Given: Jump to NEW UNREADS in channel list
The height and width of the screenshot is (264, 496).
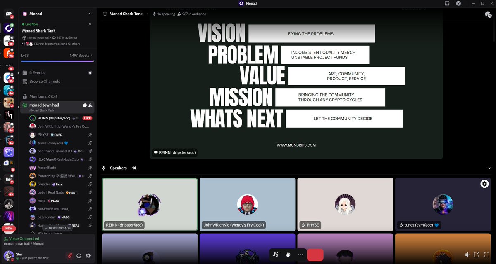Looking at the screenshot, I should 58,228.
